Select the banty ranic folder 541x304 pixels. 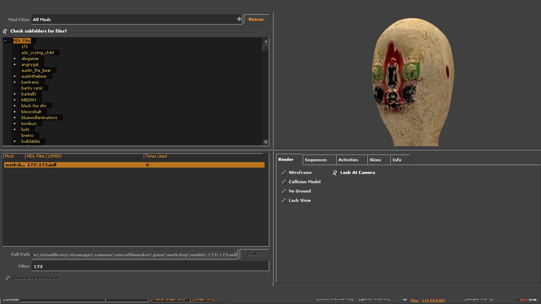(x=32, y=88)
